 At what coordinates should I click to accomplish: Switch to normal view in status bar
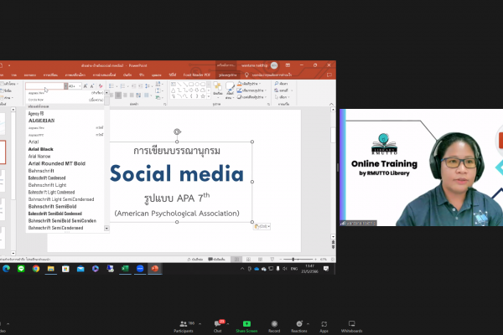pyautogui.click(x=236, y=259)
